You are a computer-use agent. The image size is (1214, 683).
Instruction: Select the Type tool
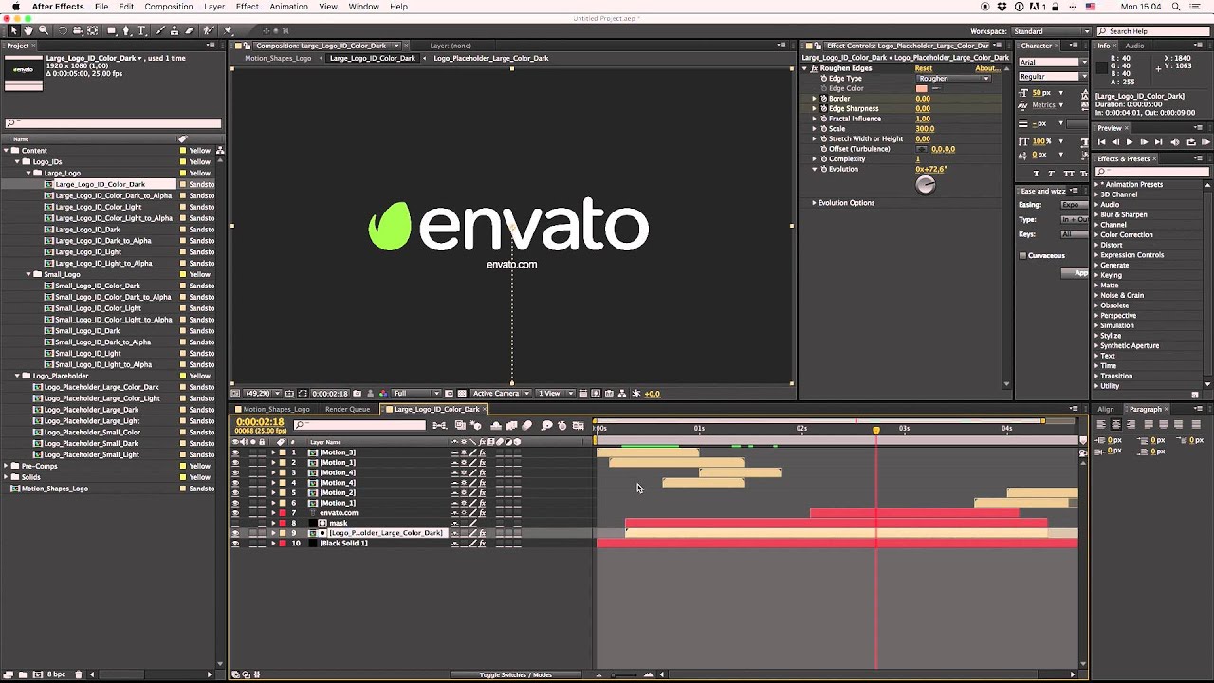pos(141,30)
